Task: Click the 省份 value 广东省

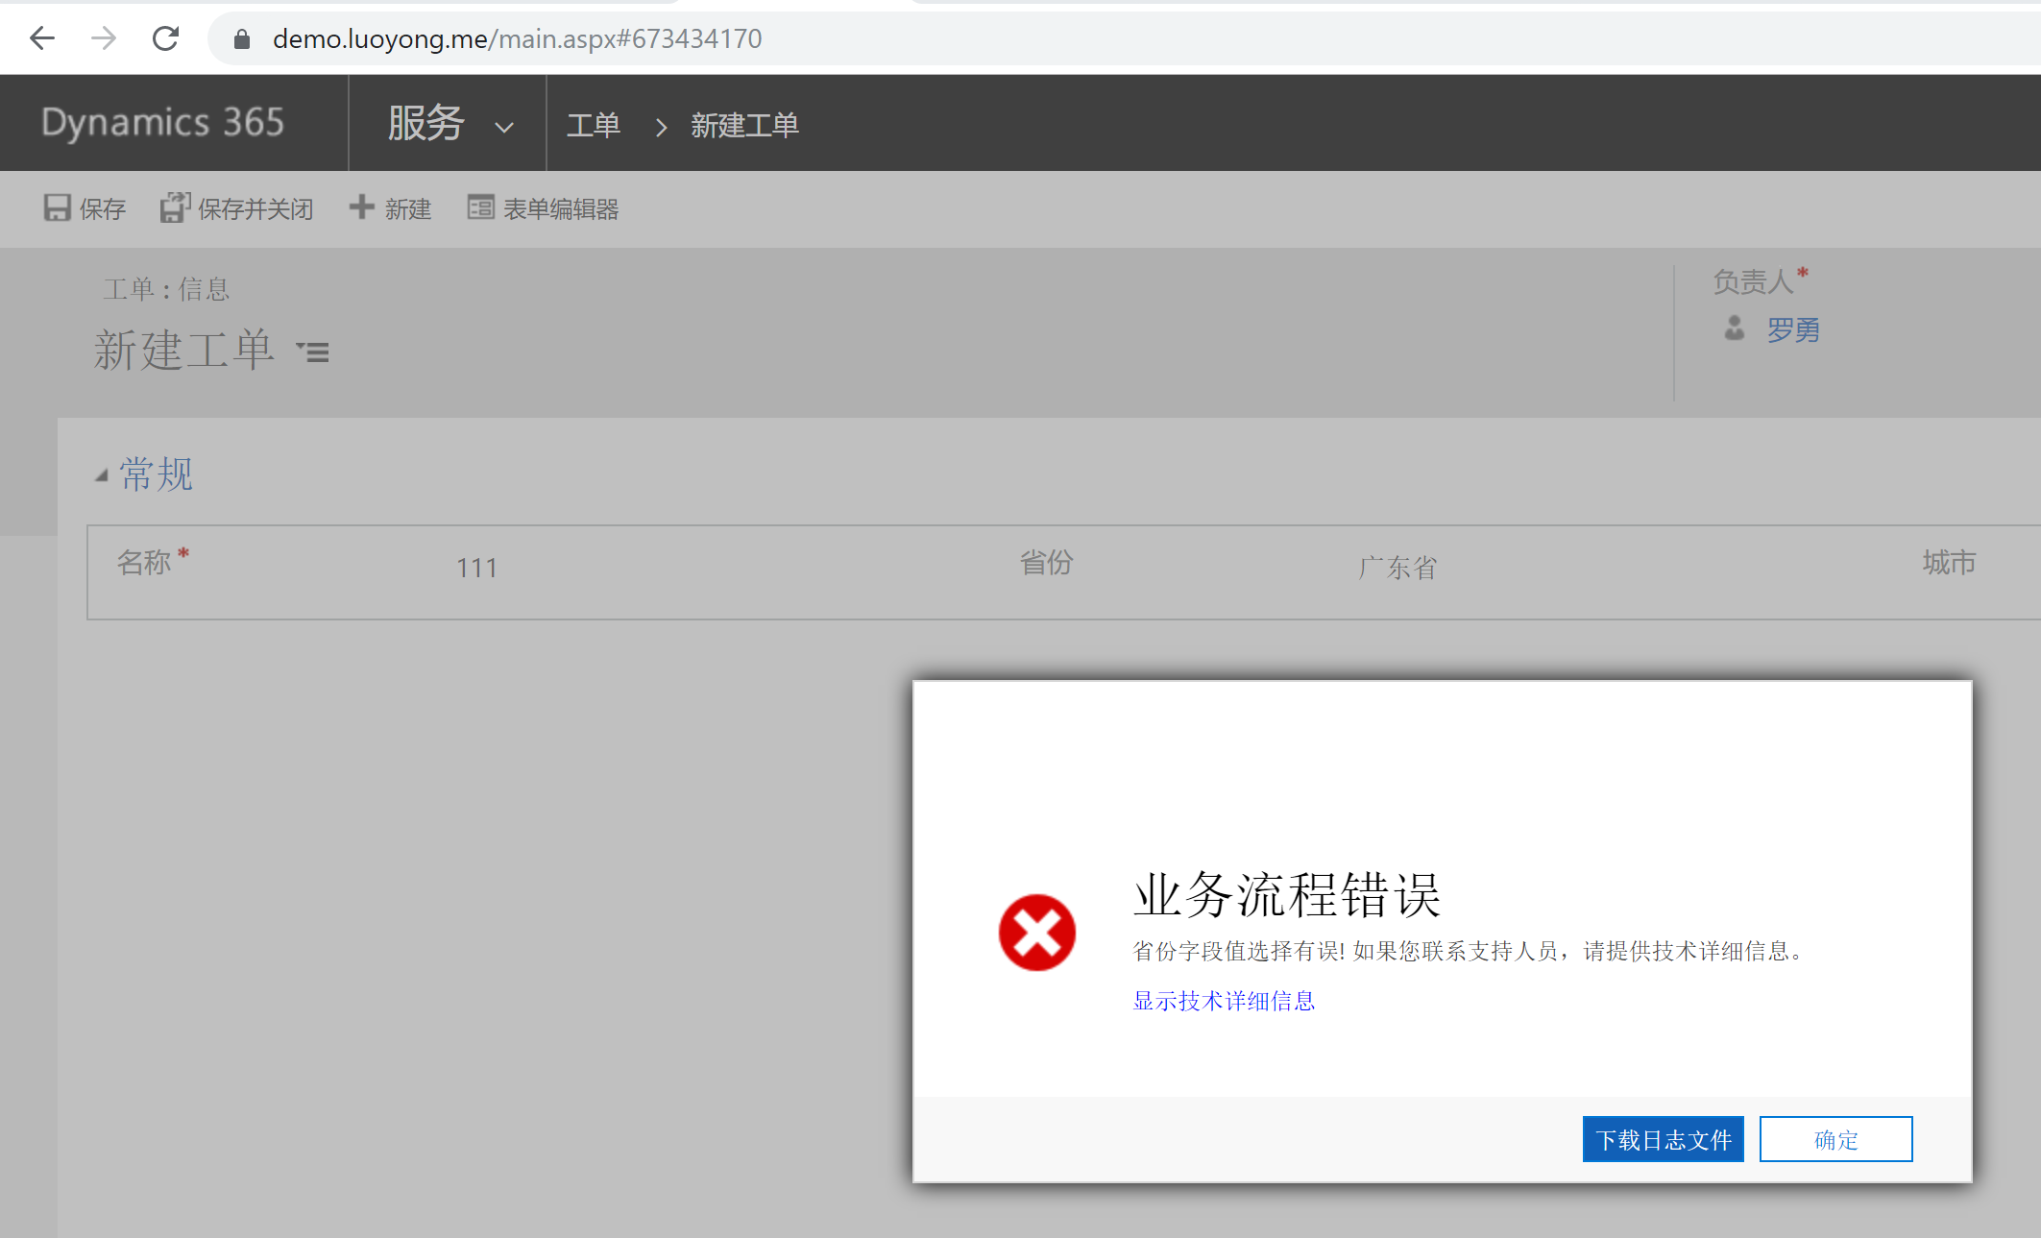Action: click(x=1397, y=568)
